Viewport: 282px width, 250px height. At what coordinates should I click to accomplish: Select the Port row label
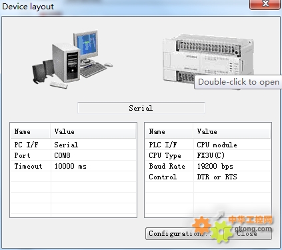click(x=22, y=155)
